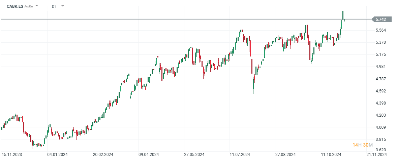Click the Acción instrument type label
This screenshot has height=160, width=396.
click(x=29, y=6)
